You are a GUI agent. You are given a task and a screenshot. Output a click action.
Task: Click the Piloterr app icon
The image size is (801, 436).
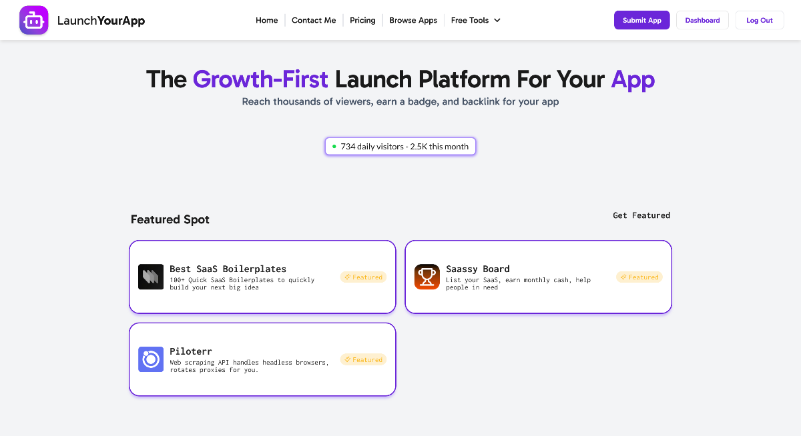coord(151,359)
